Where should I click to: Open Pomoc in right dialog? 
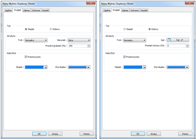(x=185, y=134)
